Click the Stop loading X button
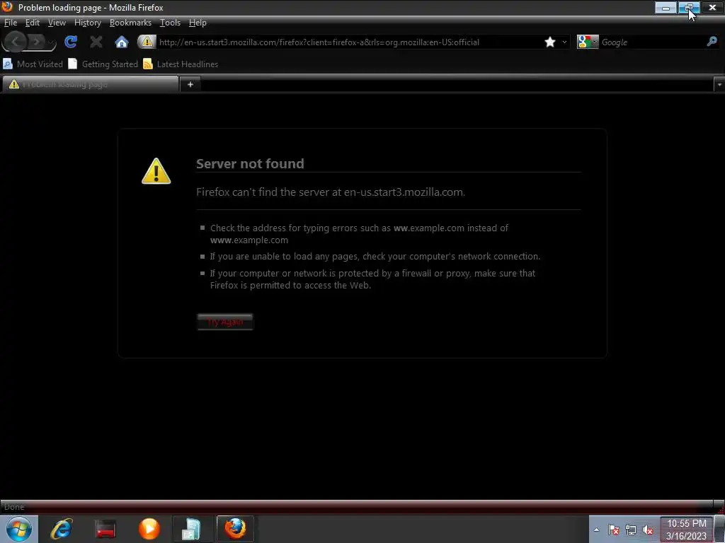This screenshot has height=543, width=725. click(x=96, y=42)
